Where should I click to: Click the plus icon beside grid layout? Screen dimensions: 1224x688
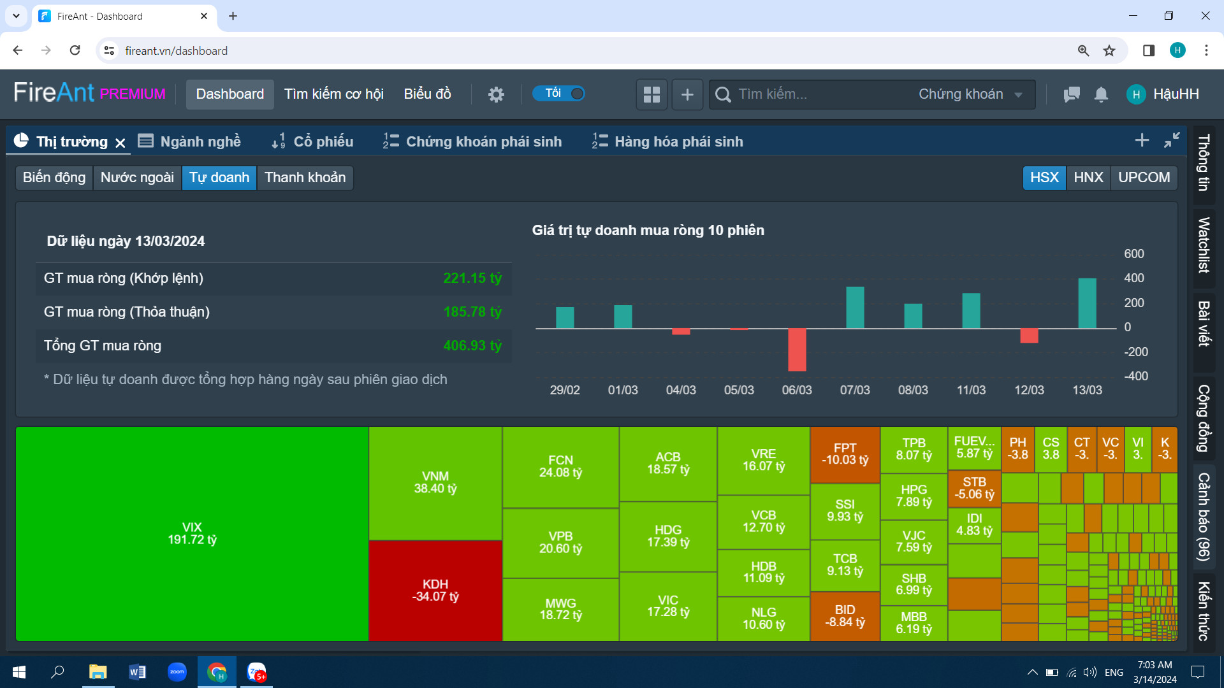(687, 94)
